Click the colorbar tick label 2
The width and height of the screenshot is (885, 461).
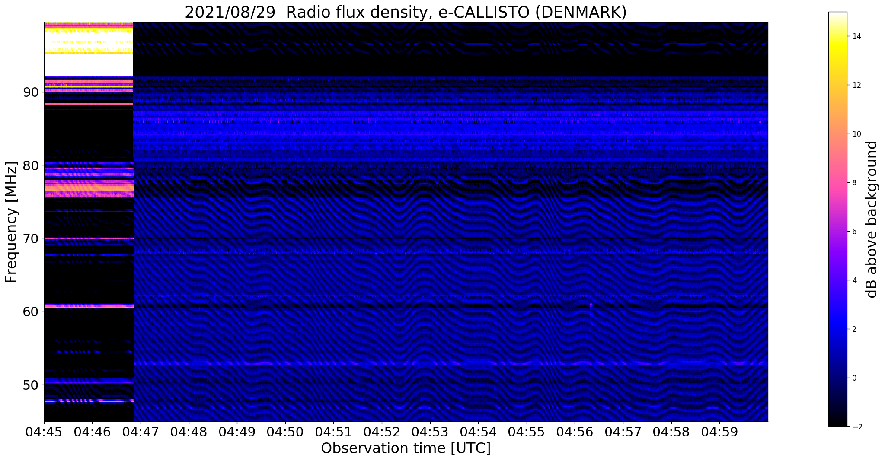tap(853, 329)
